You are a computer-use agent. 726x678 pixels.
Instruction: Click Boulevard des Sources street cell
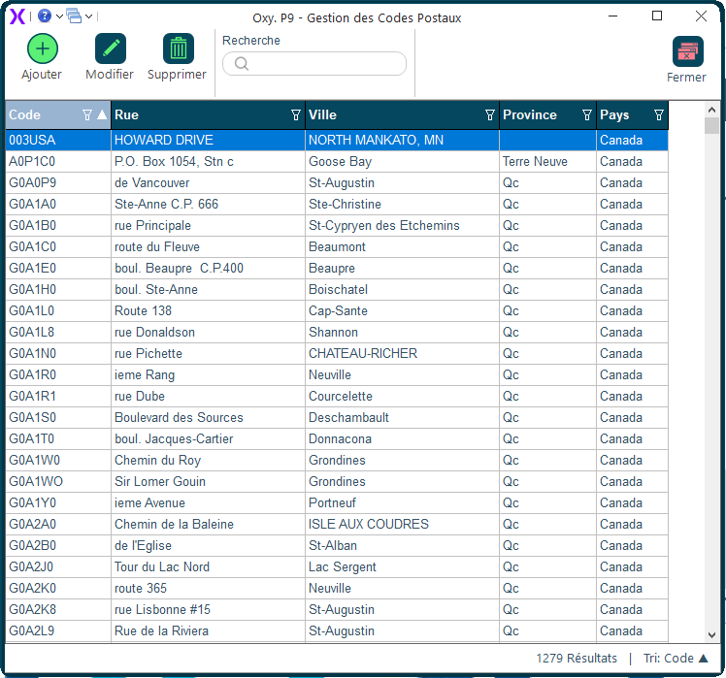click(x=208, y=417)
